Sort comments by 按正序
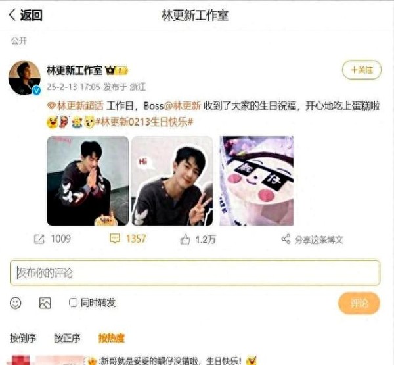The width and height of the screenshot is (394, 365). tap(67, 338)
